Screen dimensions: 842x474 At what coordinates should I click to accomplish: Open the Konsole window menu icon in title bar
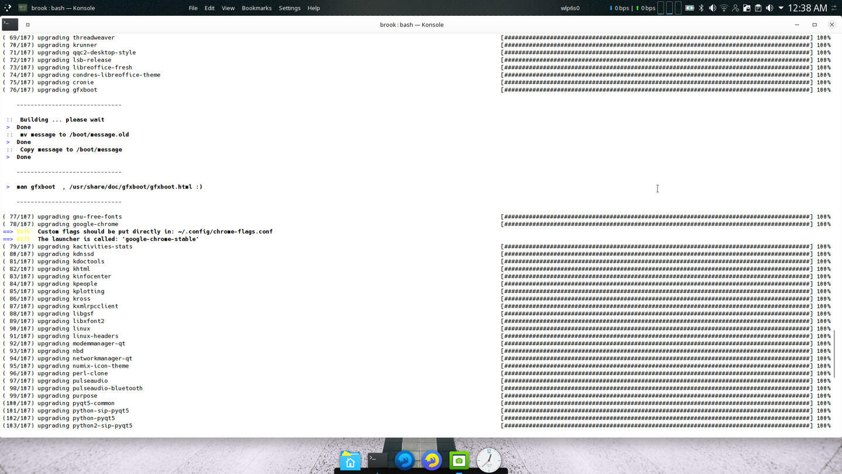10,25
